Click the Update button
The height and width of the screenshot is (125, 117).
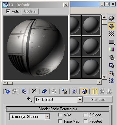pyautogui.click(x=30, y=11)
